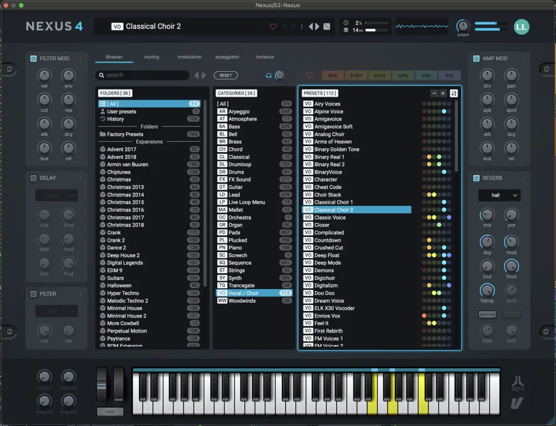Click the presets list scrollbar
The image size is (556, 426).
[x=456, y=136]
